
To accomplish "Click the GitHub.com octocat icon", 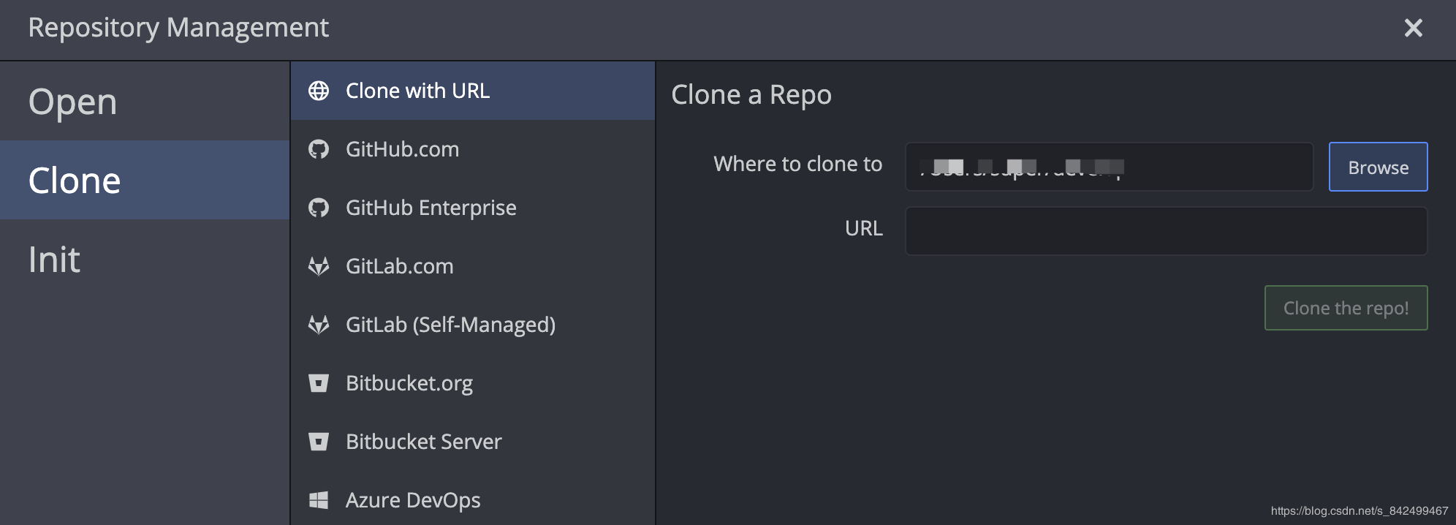I will [319, 149].
